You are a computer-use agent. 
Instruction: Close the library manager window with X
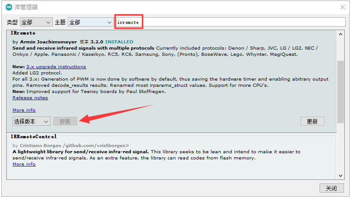pos(342,7)
